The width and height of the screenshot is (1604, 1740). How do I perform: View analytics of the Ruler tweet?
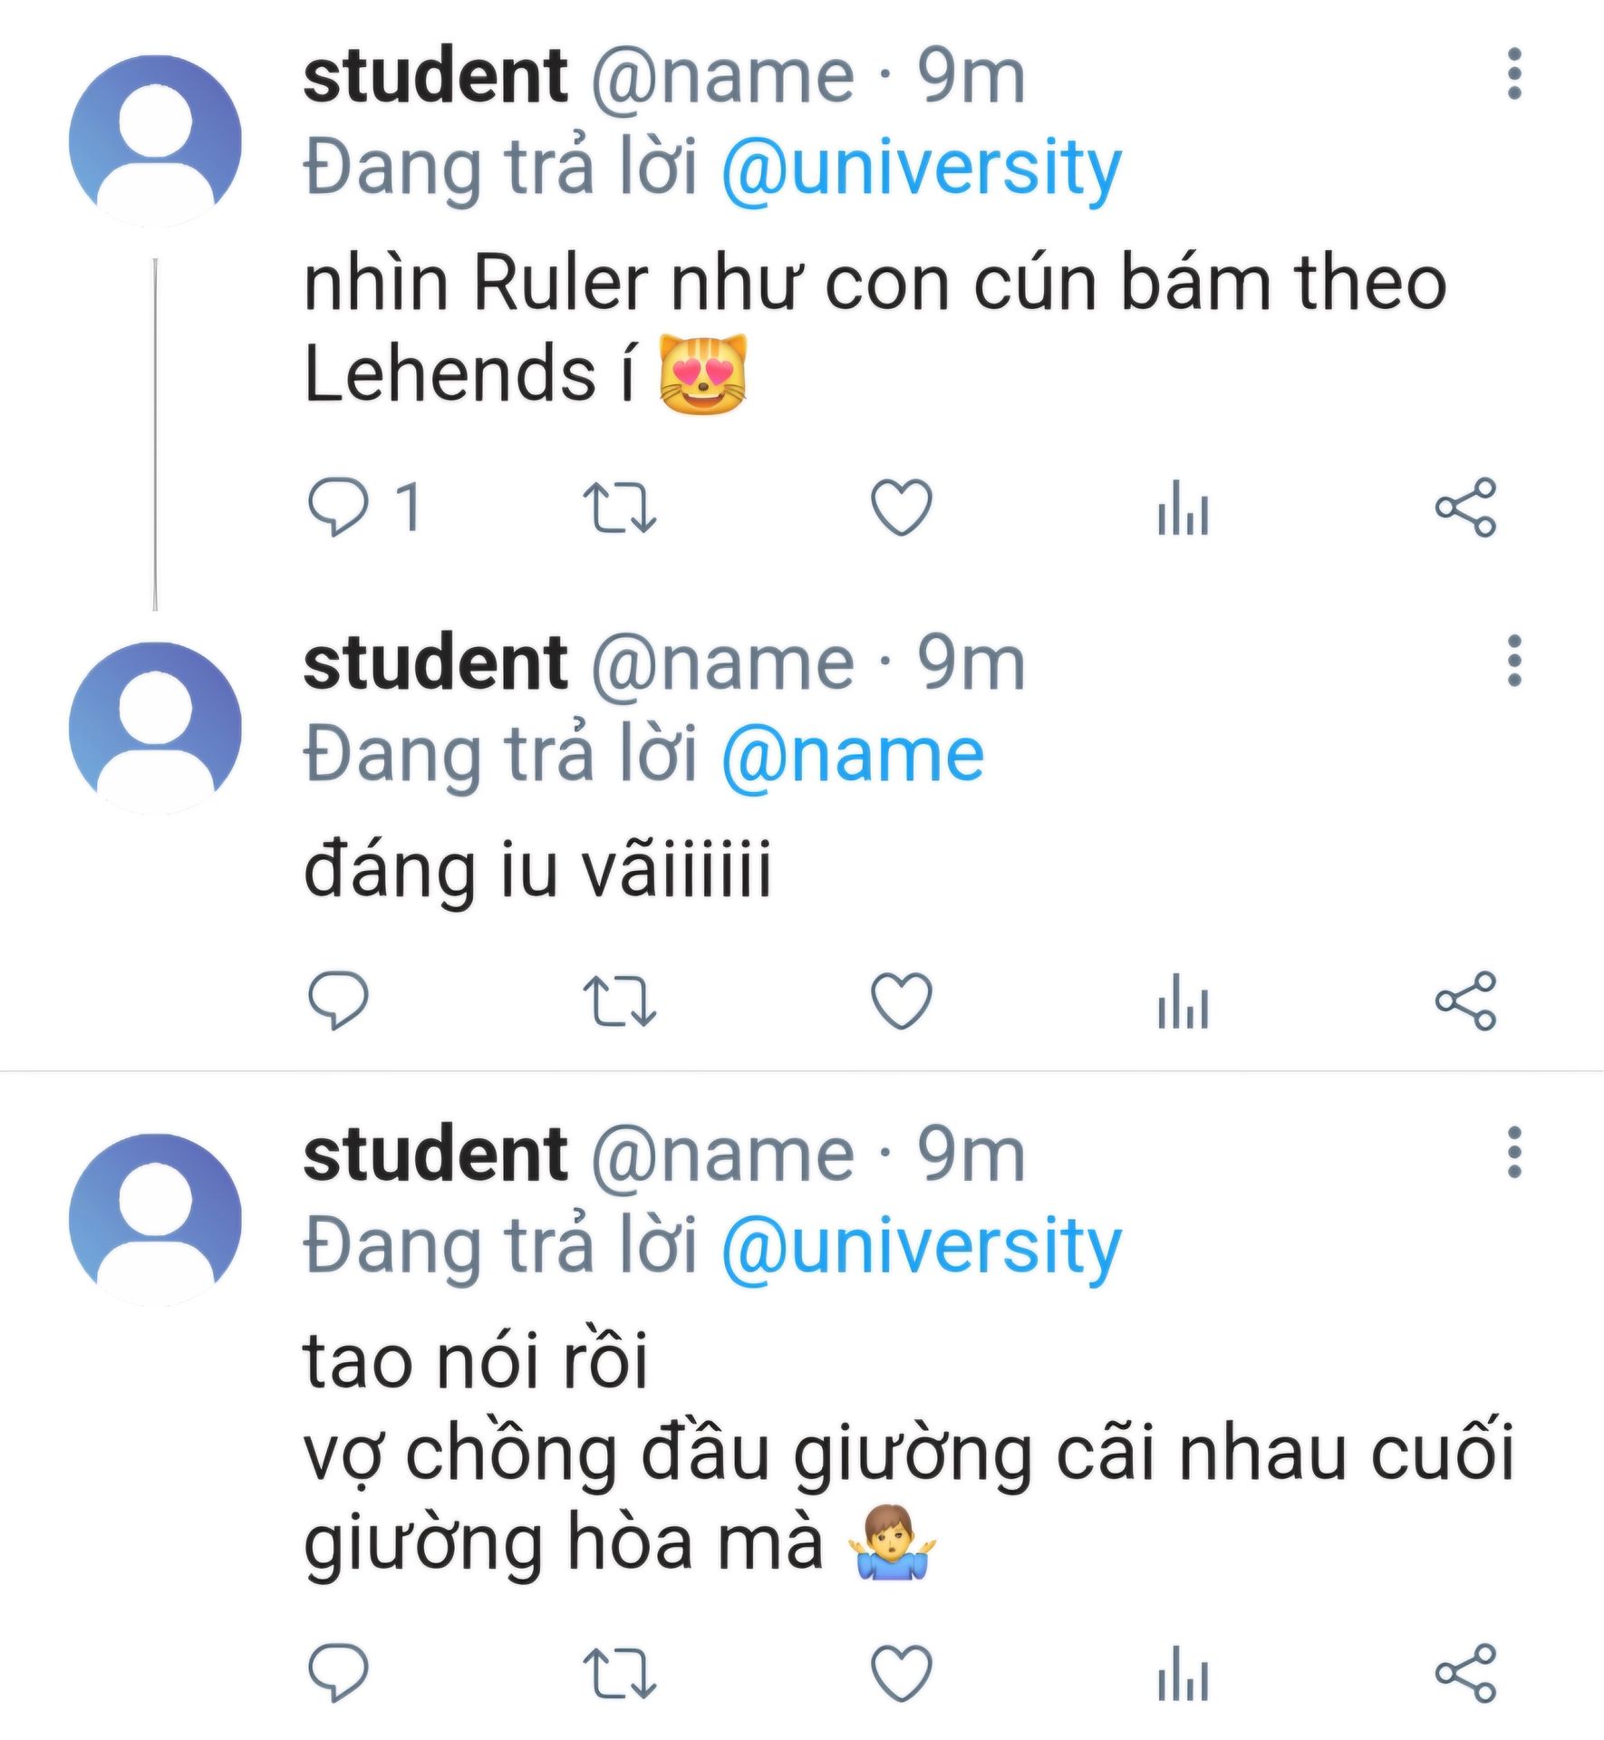point(1183,509)
